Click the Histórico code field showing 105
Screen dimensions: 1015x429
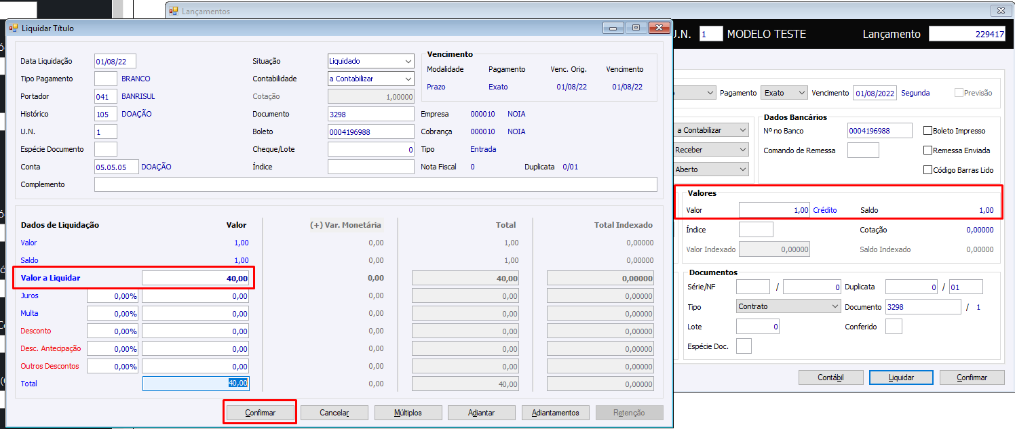coord(106,114)
